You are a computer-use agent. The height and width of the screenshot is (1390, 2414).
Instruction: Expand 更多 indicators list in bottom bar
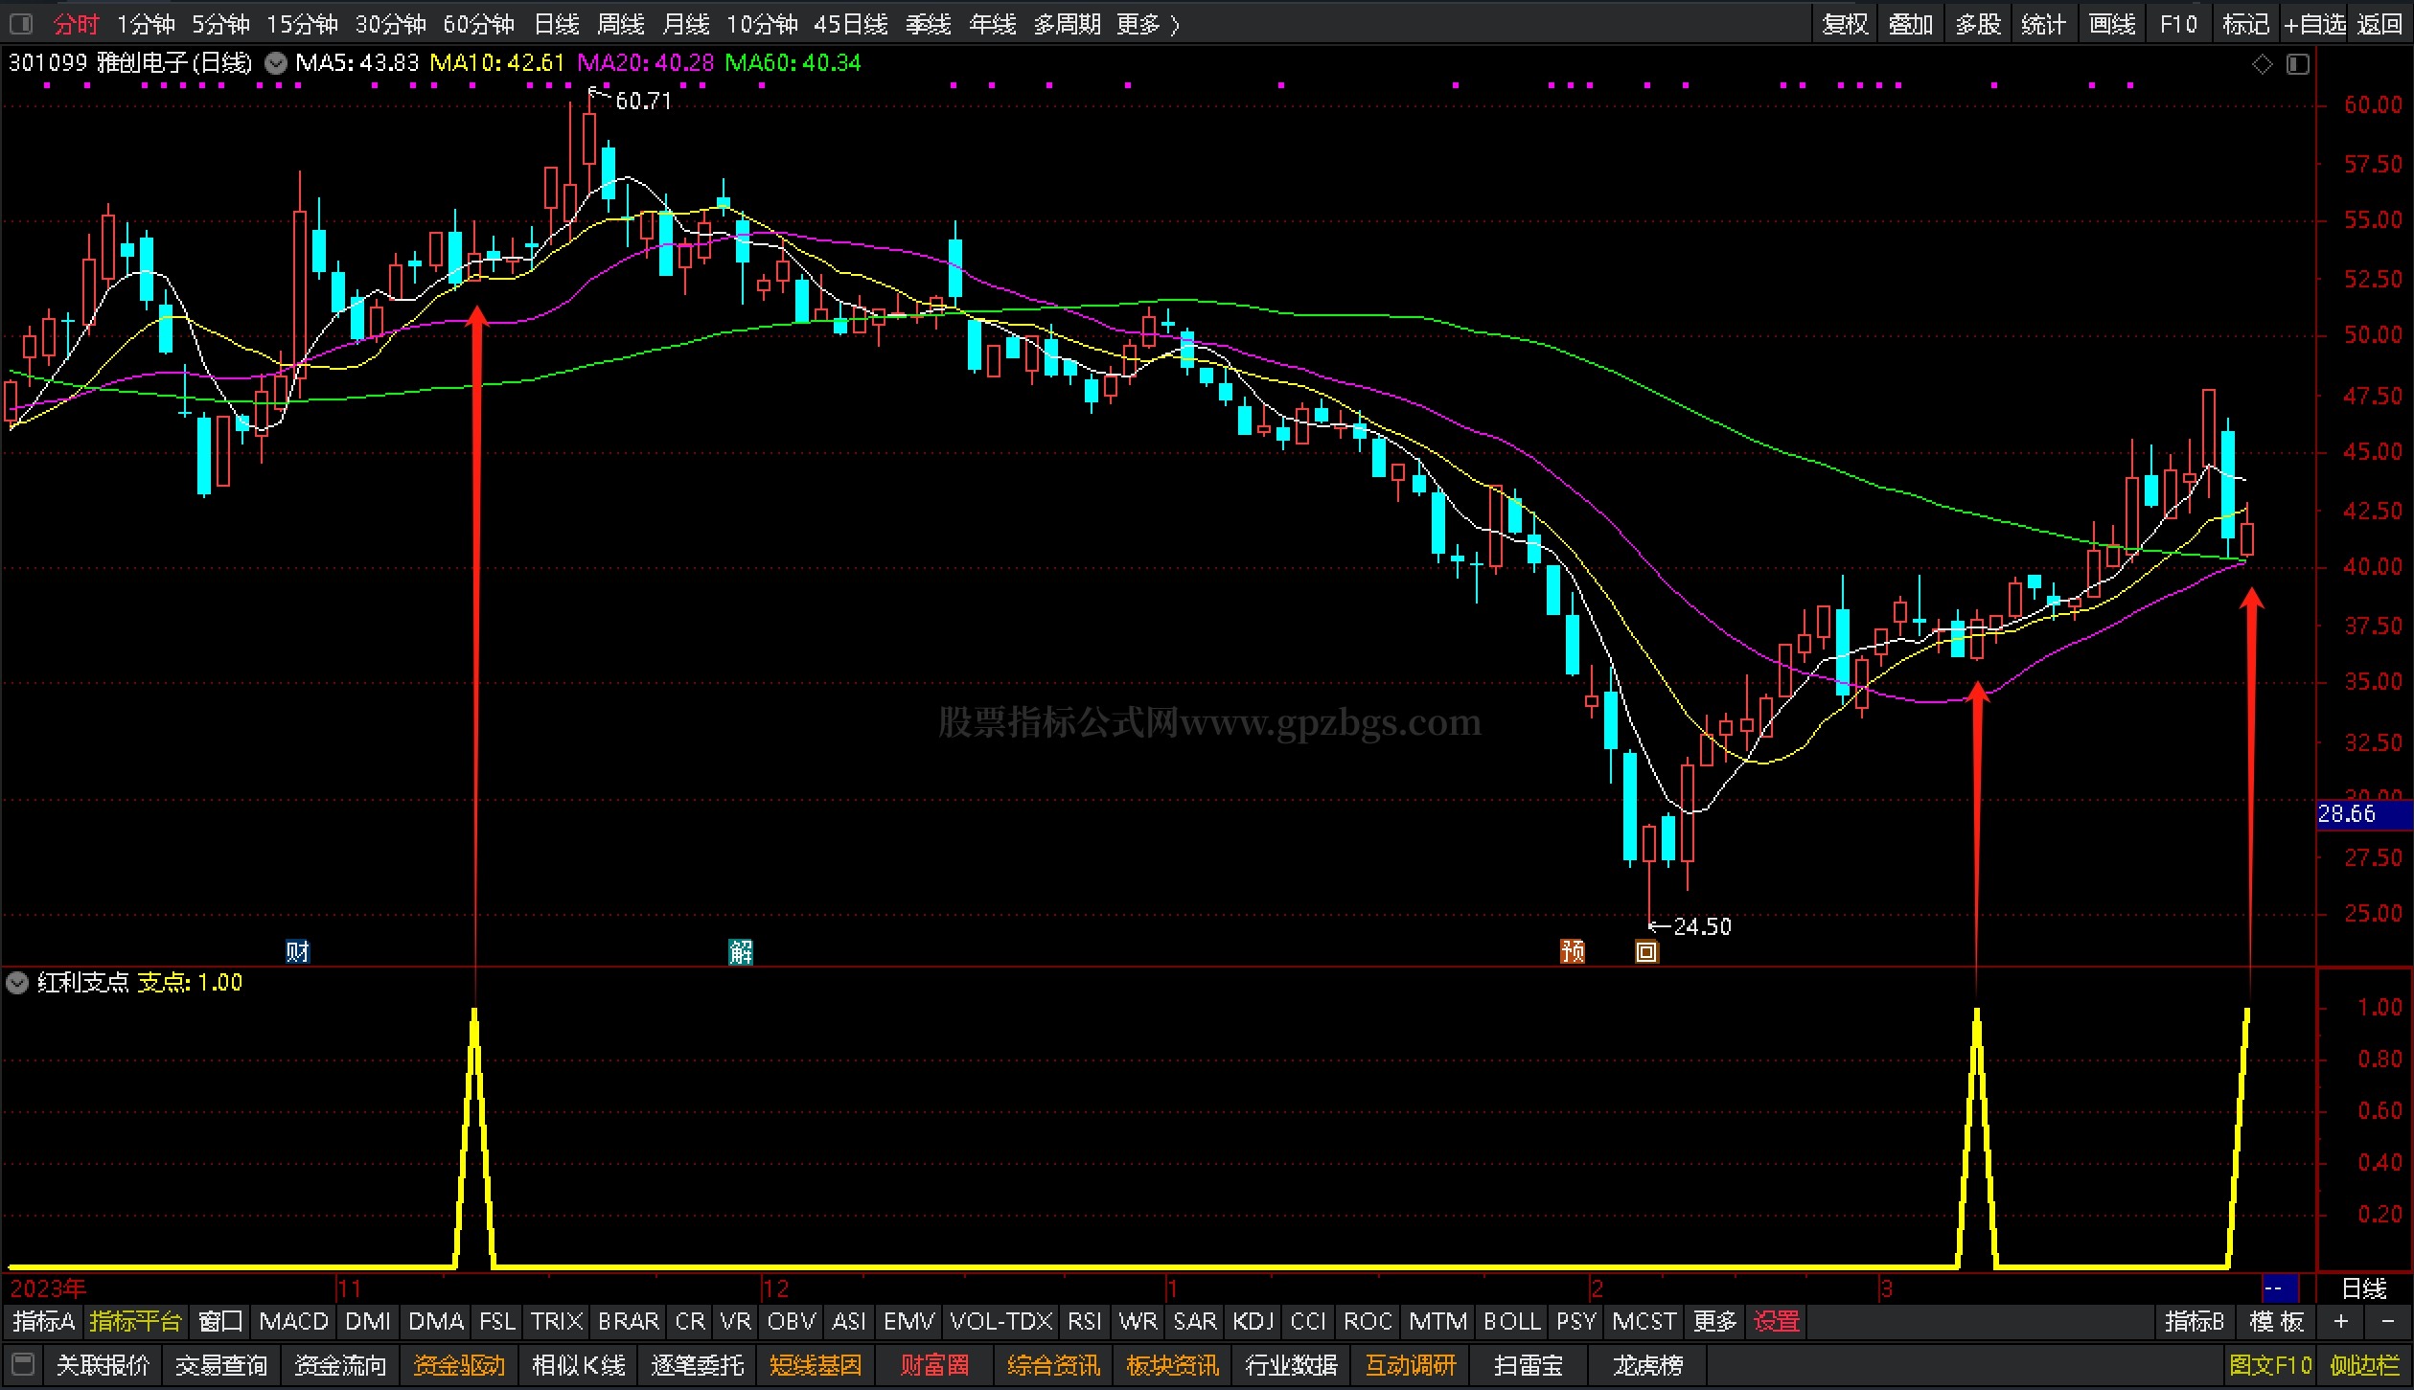1715,1322
